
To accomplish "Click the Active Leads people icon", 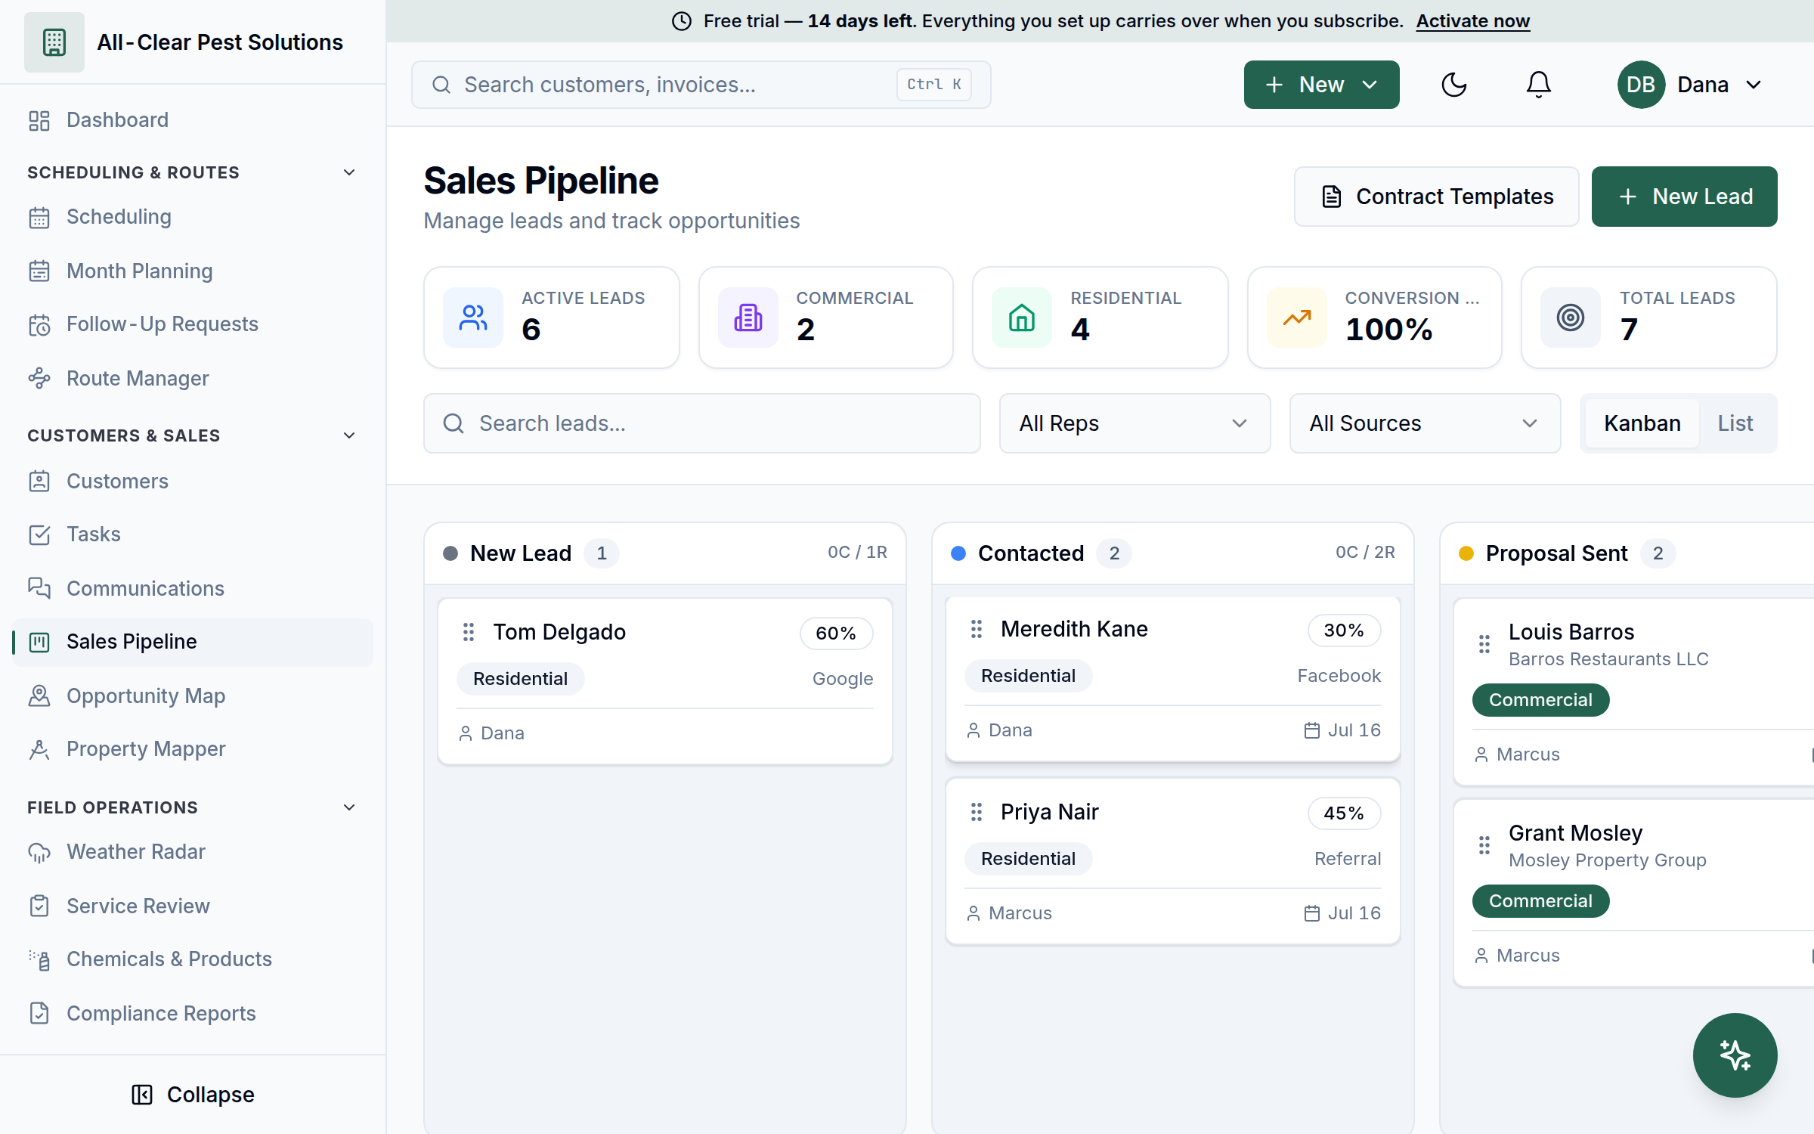I will (x=473, y=318).
